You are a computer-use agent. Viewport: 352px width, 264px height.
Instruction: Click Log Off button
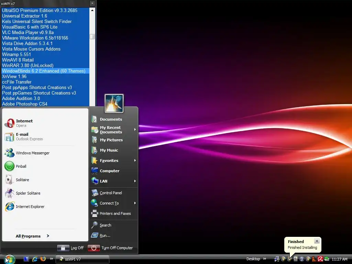coord(70,248)
